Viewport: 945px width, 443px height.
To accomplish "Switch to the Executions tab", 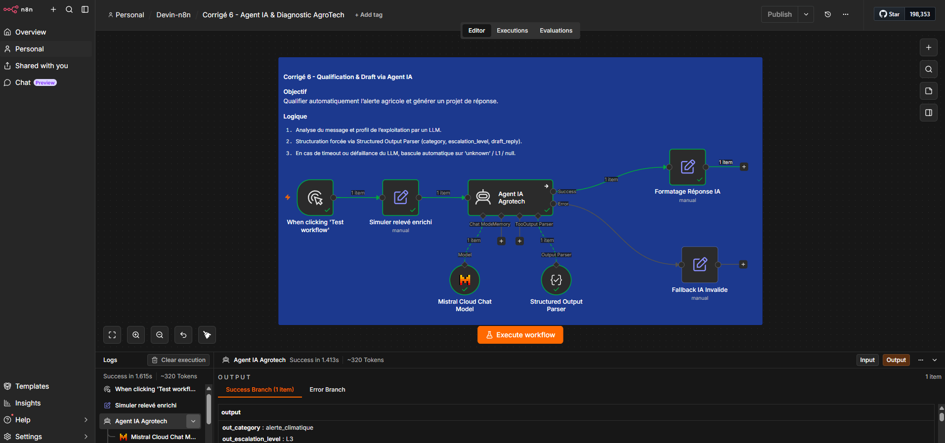I will [x=512, y=31].
